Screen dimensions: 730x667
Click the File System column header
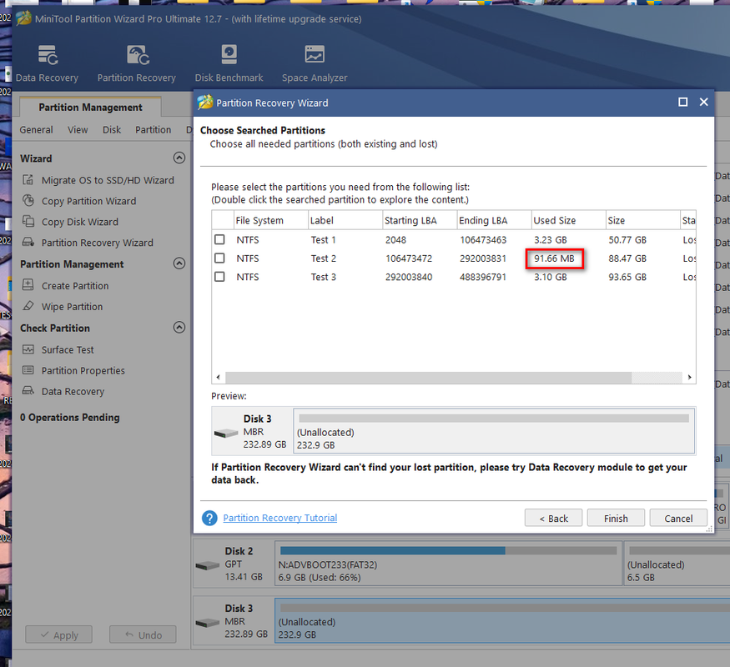[271, 220]
